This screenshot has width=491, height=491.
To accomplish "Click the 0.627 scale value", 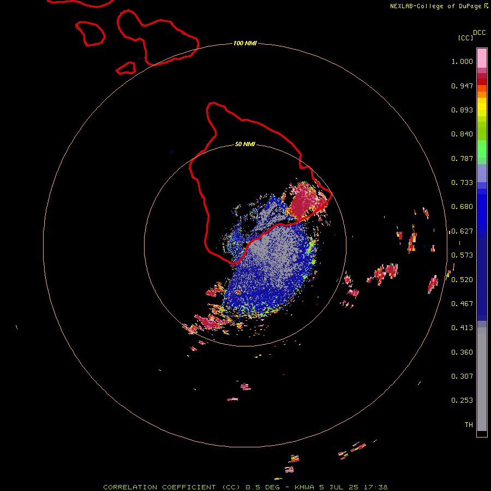I will [462, 231].
